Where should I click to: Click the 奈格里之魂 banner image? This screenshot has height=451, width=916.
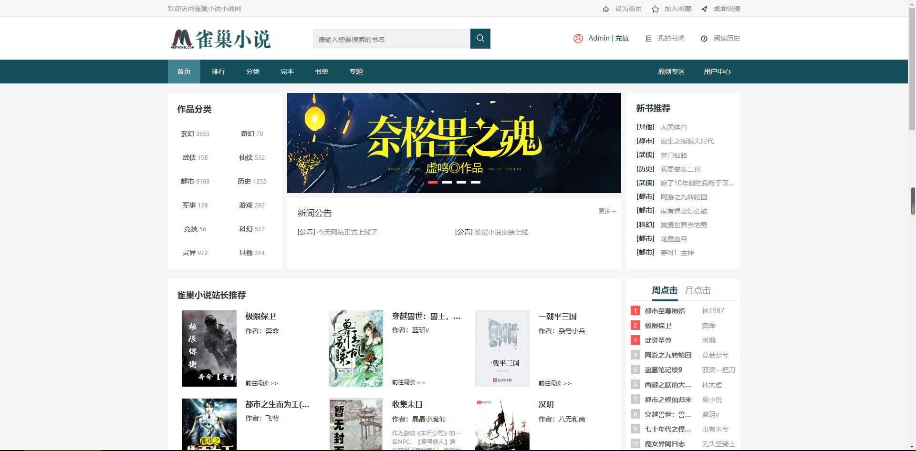point(454,143)
